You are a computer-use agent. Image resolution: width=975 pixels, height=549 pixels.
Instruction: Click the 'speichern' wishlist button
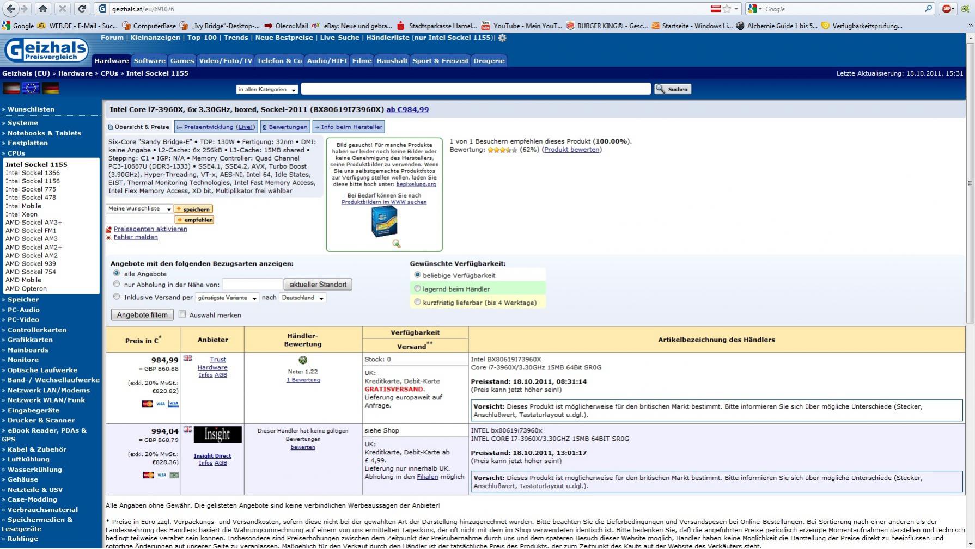[193, 209]
